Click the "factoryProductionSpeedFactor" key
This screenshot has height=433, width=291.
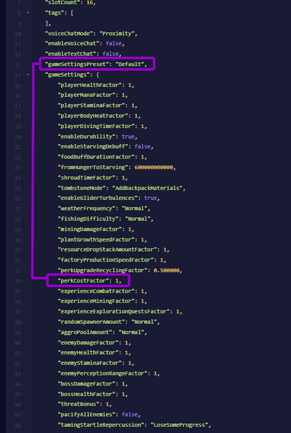pos(106,260)
